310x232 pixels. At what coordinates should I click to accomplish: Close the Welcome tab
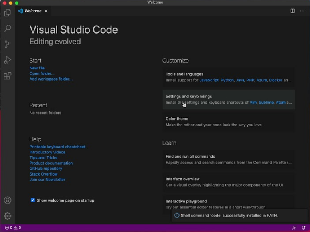pyautogui.click(x=46, y=11)
